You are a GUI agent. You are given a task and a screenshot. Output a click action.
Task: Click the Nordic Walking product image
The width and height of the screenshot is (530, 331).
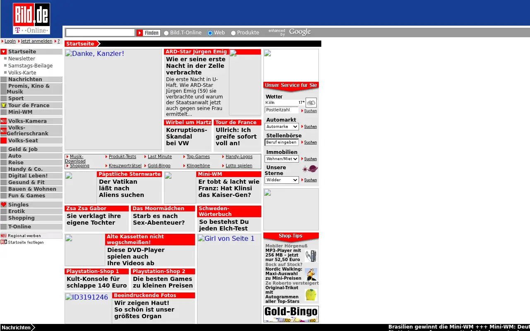(311, 274)
